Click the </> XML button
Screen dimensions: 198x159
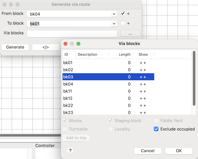(45, 47)
